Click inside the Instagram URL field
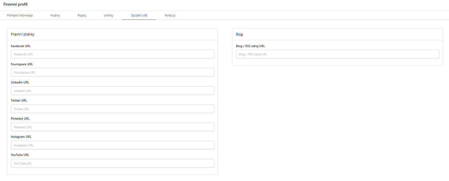The height and width of the screenshot is (181, 449). [x=113, y=145]
